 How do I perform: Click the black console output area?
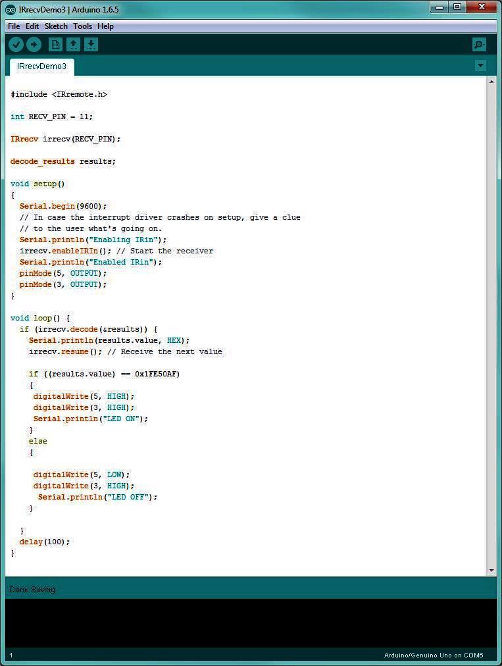point(251,623)
